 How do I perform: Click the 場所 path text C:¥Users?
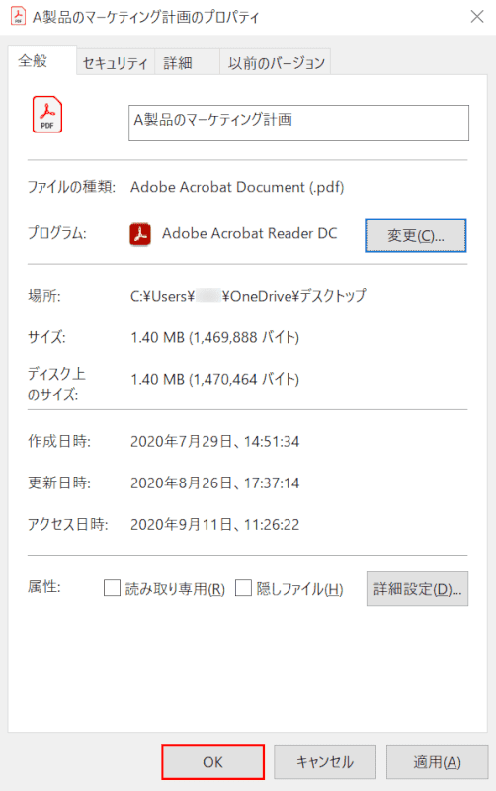click(162, 296)
